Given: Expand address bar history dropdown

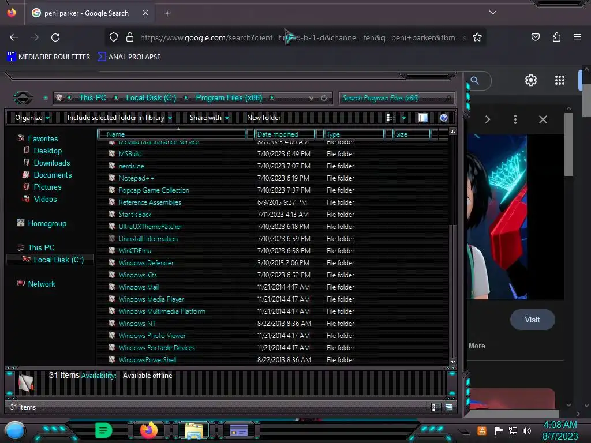Looking at the screenshot, I should click(x=311, y=98).
